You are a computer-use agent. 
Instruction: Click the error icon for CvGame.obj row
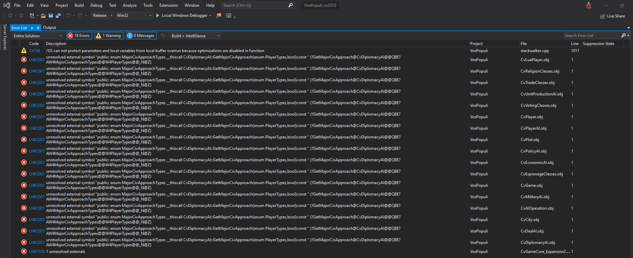click(24, 185)
